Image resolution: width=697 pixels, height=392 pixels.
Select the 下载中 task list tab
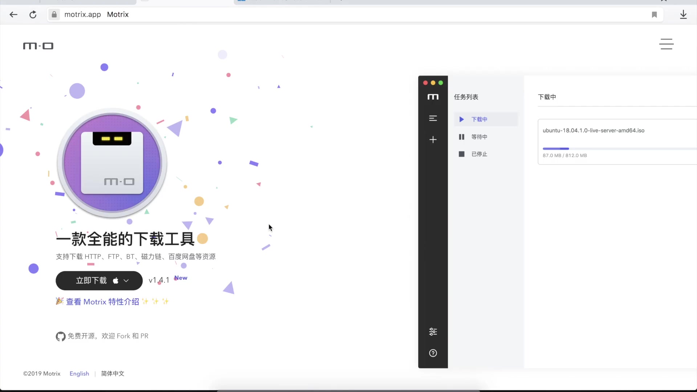(486, 119)
